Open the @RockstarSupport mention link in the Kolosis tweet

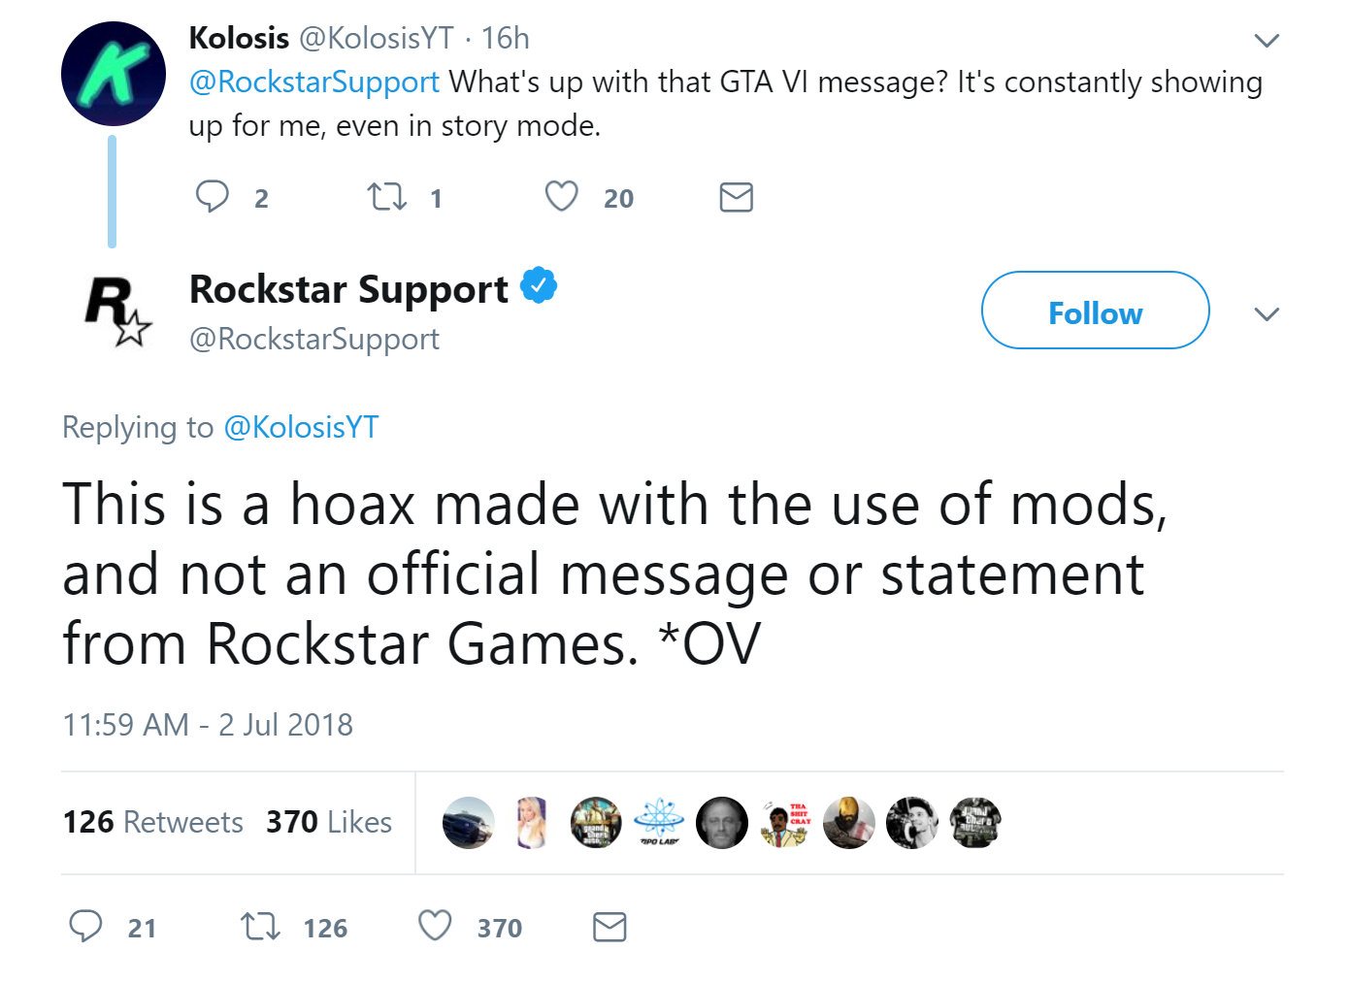tap(314, 82)
